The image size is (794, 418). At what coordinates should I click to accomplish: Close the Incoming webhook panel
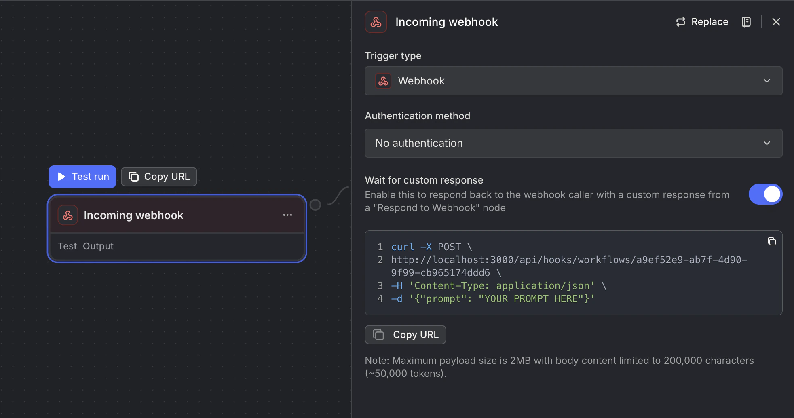coord(776,22)
